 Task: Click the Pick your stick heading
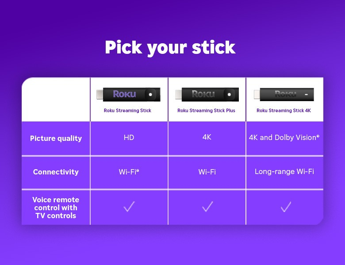point(170,47)
